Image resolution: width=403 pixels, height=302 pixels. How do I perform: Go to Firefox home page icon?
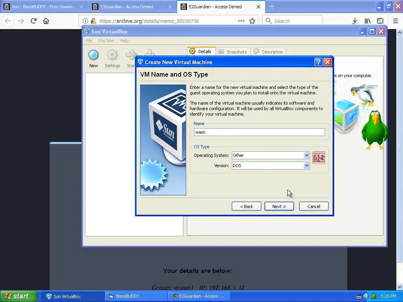[46, 21]
